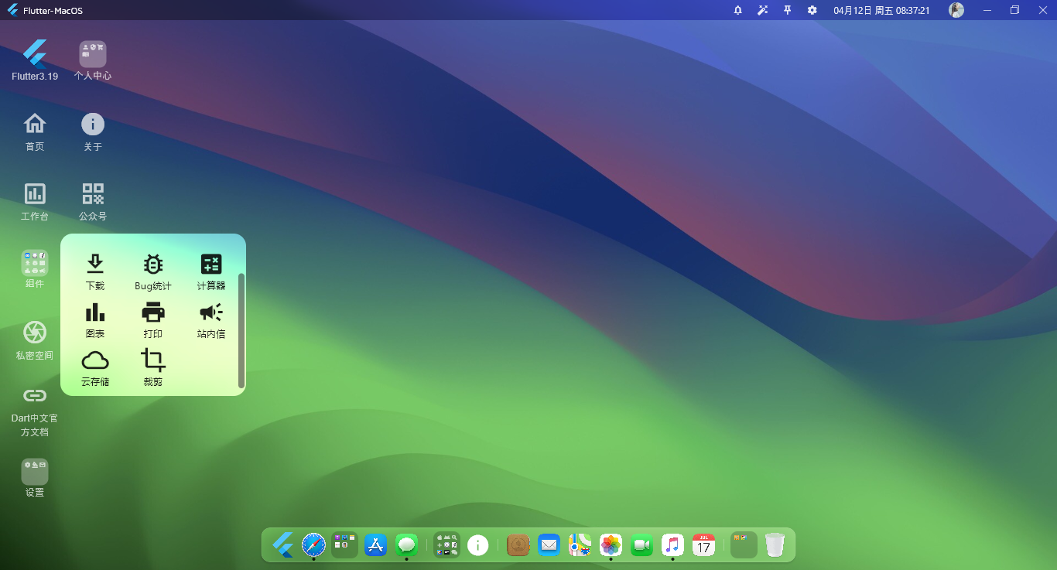Image resolution: width=1057 pixels, height=570 pixels.
Task: Toggle the pin icon in top bar
Action: pos(788,10)
